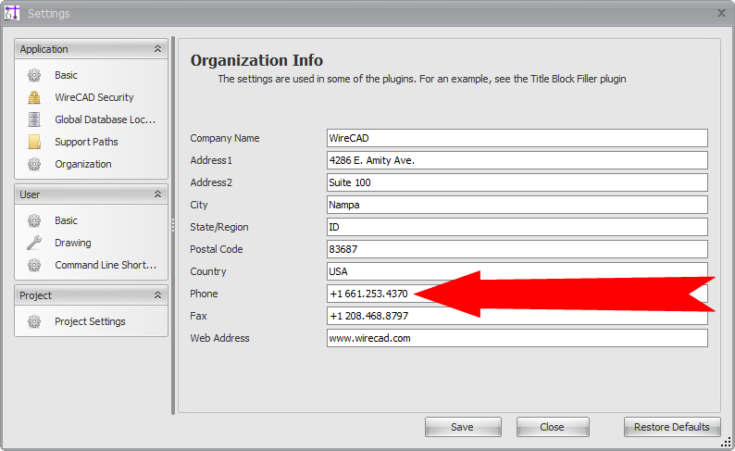Click the gear icon beside Application Basic
This screenshot has height=451, width=735.
34,75
